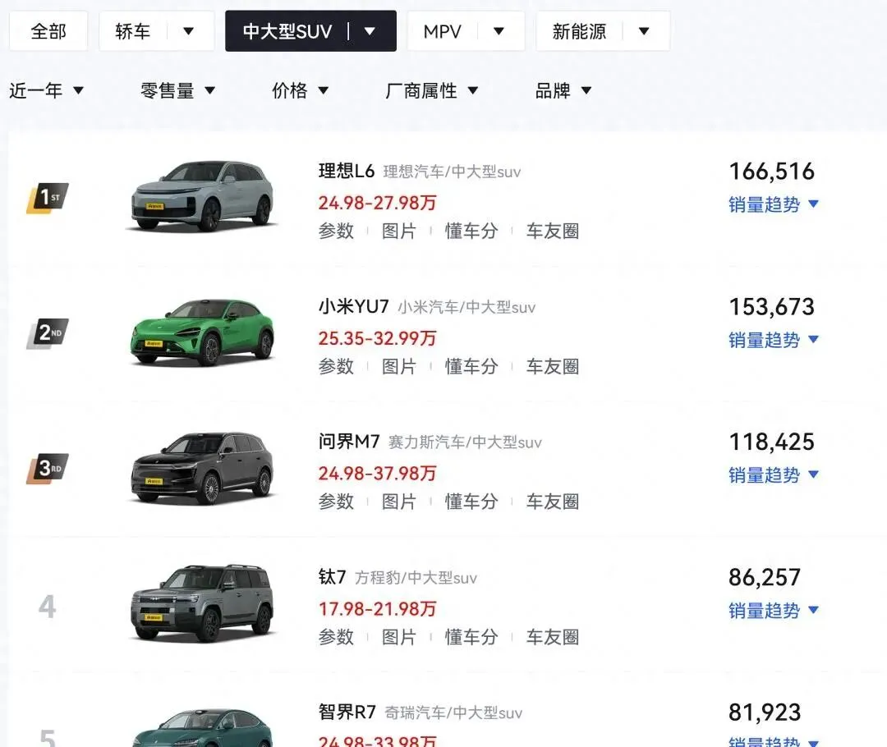Open the 智界R7 model title
The image size is (887, 747).
pyautogui.click(x=347, y=712)
